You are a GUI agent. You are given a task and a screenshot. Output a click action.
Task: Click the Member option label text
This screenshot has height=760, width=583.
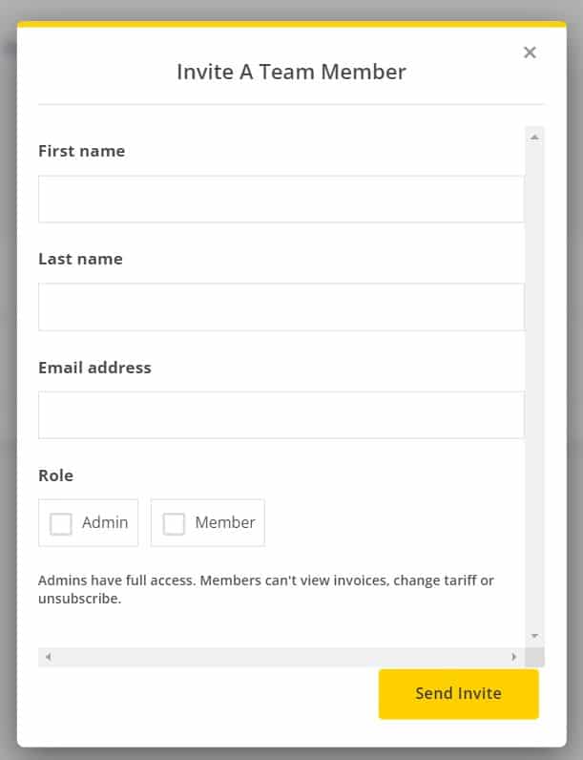tap(225, 522)
